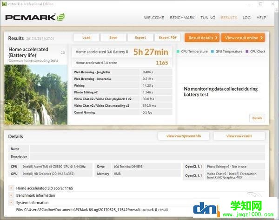Open the WELCOME tab
The height and width of the screenshot is (220, 279).
coord(154,18)
